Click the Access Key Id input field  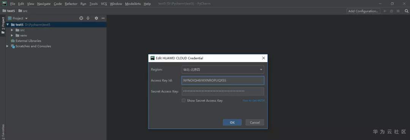tap(223, 81)
